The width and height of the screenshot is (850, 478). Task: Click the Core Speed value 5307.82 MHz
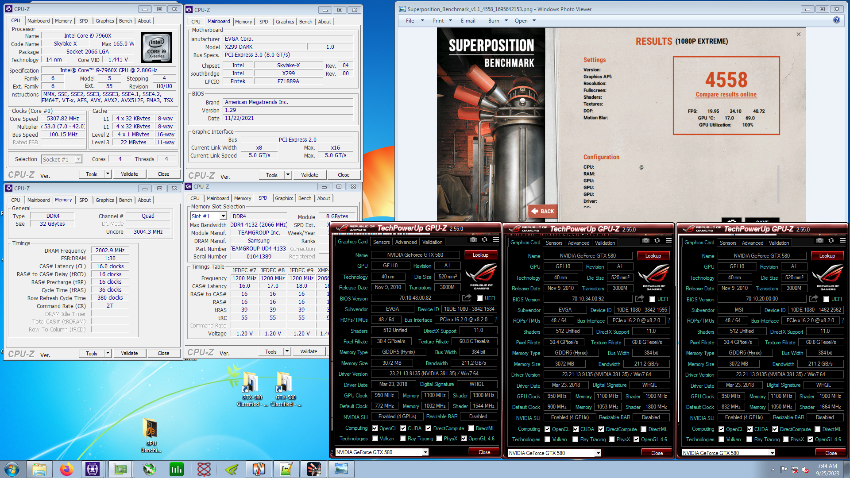(x=63, y=119)
